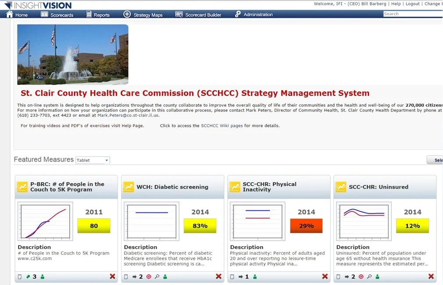Open the Physical Inactivity trend chart thumbnail
The image size is (443, 285).
pyautogui.click(x=257, y=221)
